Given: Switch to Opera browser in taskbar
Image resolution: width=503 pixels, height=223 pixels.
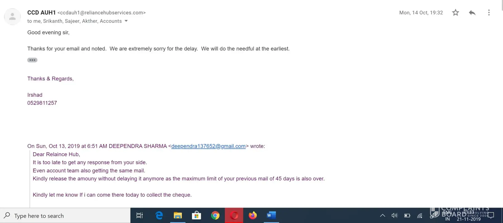Looking at the screenshot, I should click(234, 215).
